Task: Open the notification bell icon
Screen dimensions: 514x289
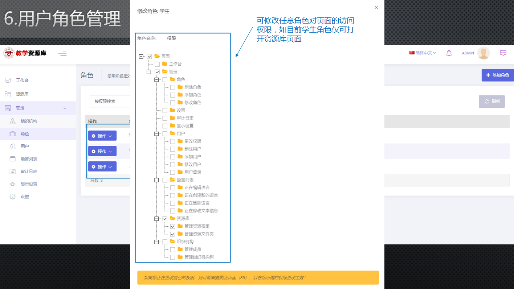Action: (449, 53)
